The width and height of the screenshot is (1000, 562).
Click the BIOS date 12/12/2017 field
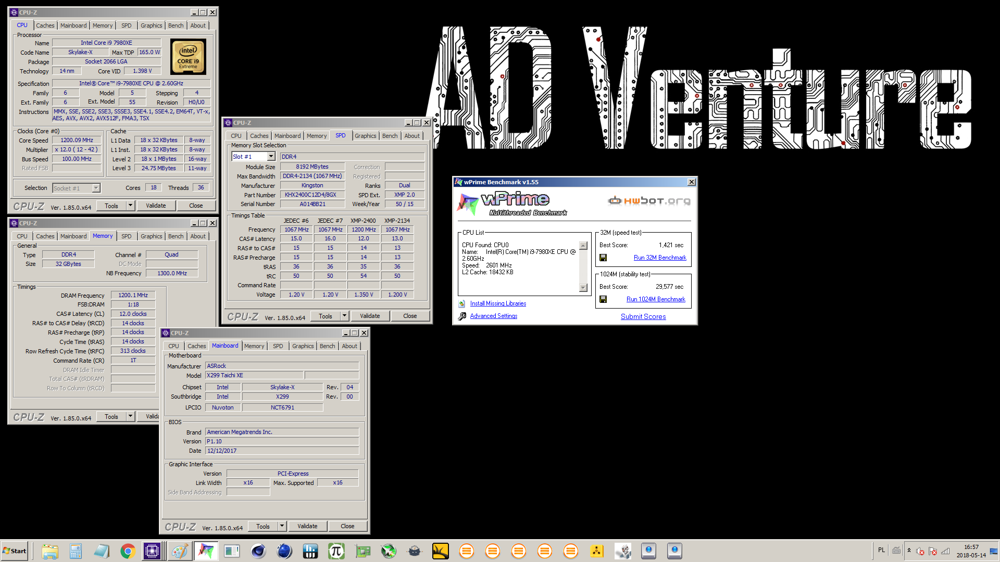(282, 451)
